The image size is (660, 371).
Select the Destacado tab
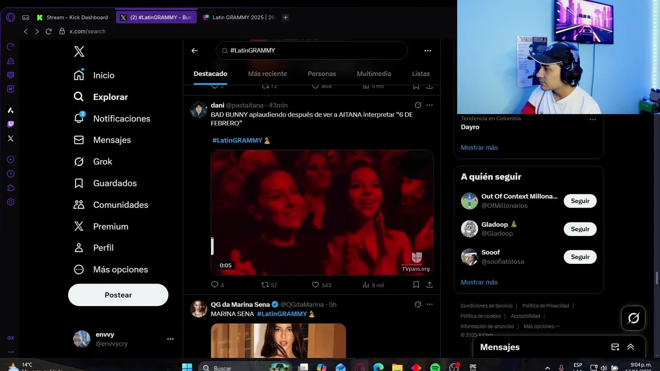click(210, 74)
